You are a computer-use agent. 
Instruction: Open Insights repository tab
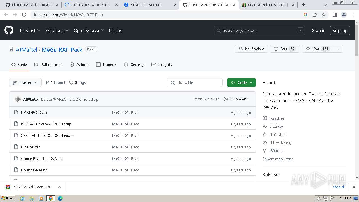click(162, 65)
